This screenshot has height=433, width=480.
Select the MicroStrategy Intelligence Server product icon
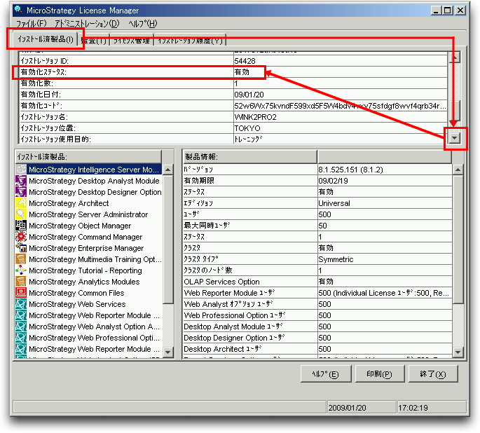(x=21, y=170)
